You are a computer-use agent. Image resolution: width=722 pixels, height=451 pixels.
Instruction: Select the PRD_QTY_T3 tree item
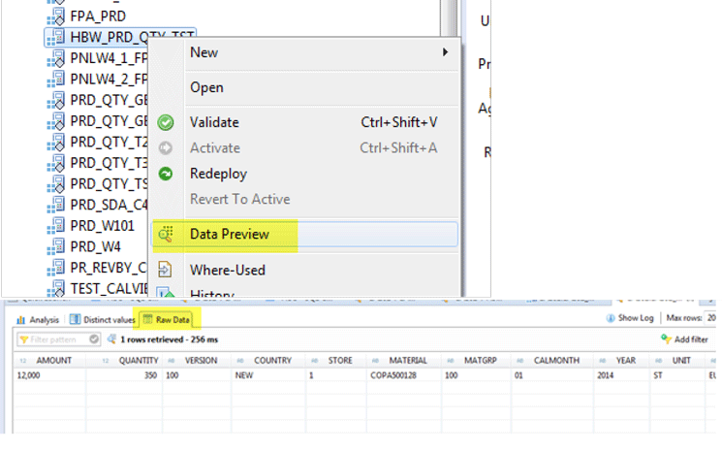pyautogui.click(x=110, y=163)
